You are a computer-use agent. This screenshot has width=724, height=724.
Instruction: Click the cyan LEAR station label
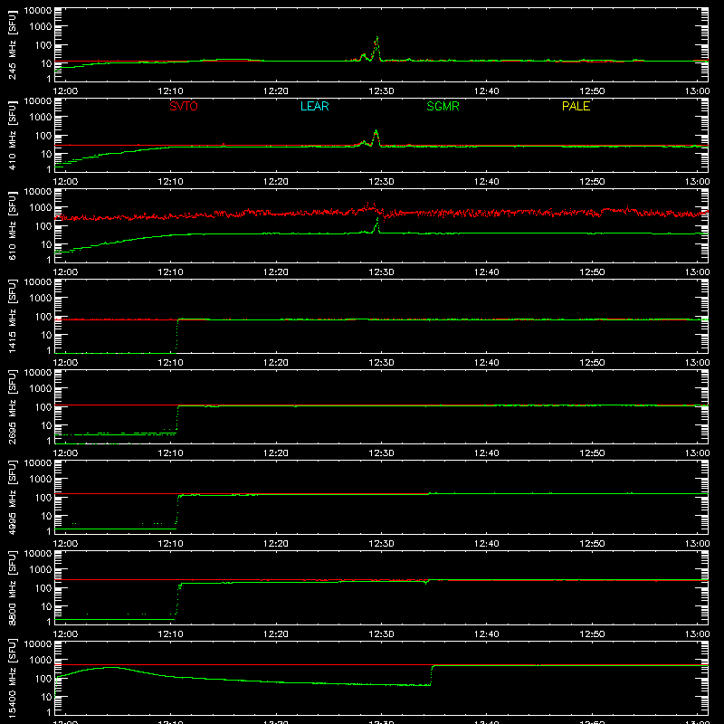(x=314, y=106)
